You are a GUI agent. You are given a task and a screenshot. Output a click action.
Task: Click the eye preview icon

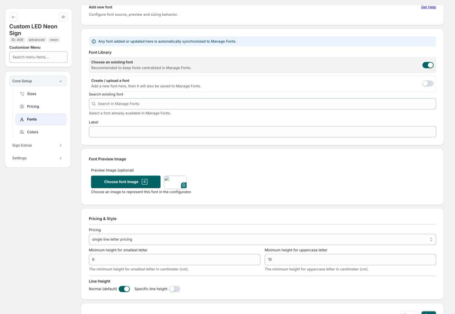point(63,17)
